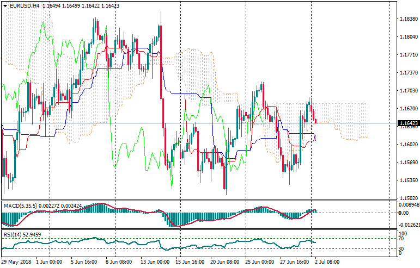Screen dimensions: 420x268
Task: Click the 20 Jun 08:00 time label
Action: tap(224, 261)
